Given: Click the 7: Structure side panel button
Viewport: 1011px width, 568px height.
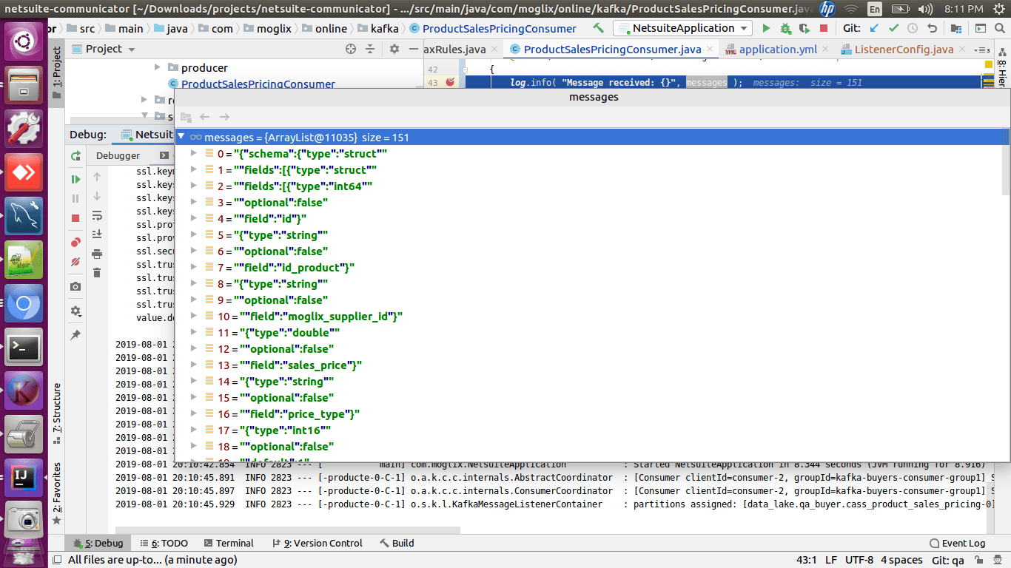Looking at the screenshot, I should [x=57, y=414].
